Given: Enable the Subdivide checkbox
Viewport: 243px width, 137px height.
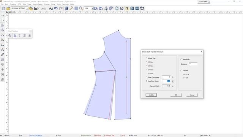Looking at the screenshot, I should tap(181, 59).
